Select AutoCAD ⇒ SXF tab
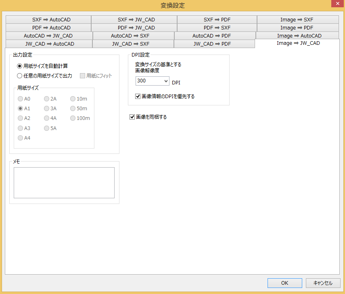Viewport: 345px width, 294px height. coord(134,36)
